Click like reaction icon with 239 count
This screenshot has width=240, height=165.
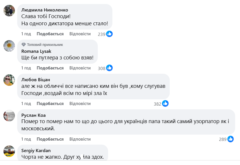tap(109, 34)
